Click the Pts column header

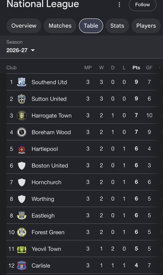pyautogui.click(x=136, y=68)
